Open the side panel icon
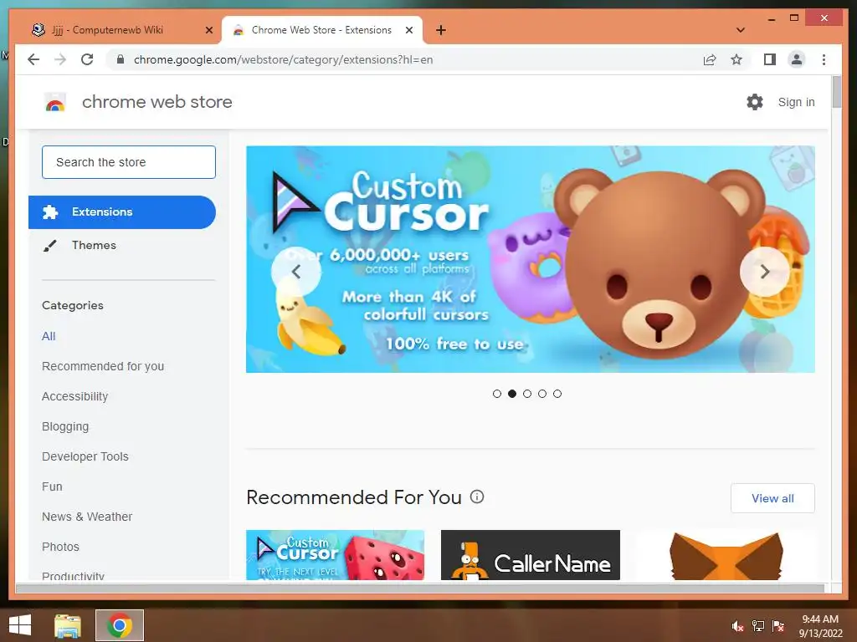 [x=770, y=59]
